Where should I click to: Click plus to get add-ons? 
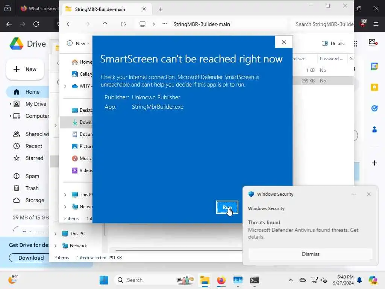click(x=374, y=163)
